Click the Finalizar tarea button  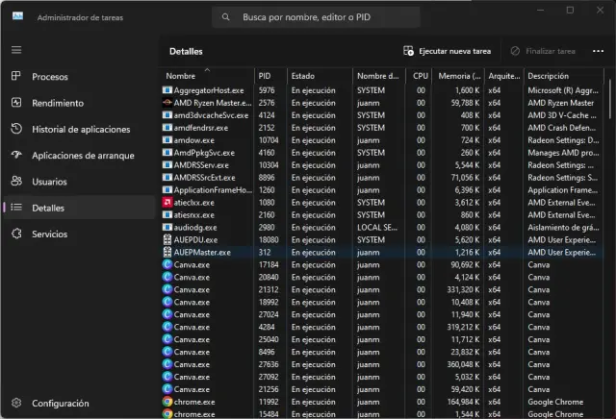tap(544, 51)
